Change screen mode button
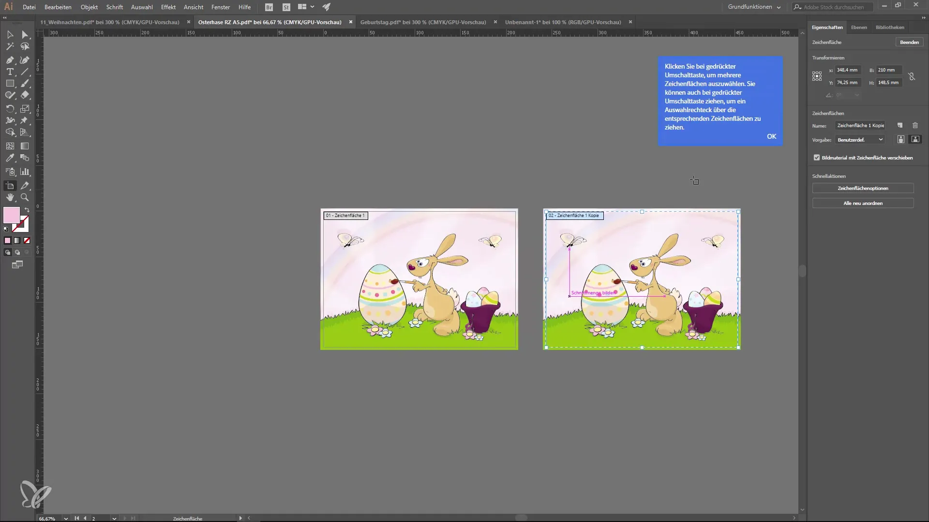Image resolution: width=929 pixels, height=522 pixels. tap(17, 264)
